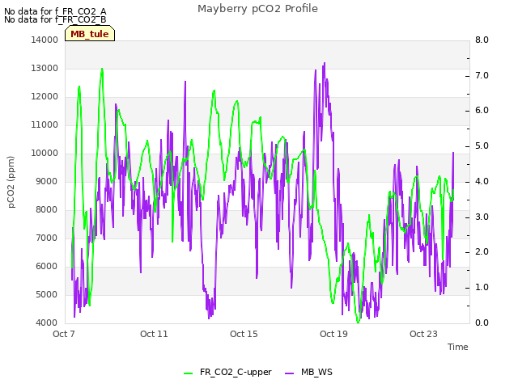518x388 pixels.
Task: Click the Oct 7 x-axis label
Action: pos(64,334)
